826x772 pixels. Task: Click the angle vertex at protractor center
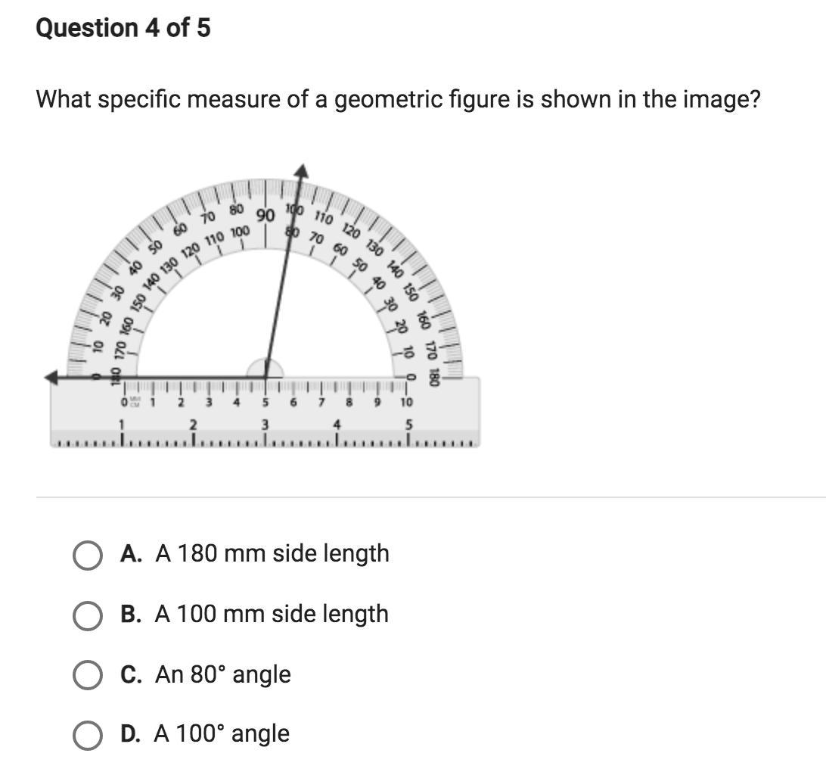[x=265, y=378]
